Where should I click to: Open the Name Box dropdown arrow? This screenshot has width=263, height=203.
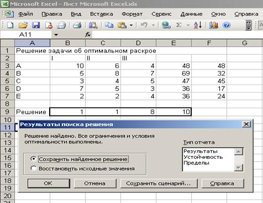56,35
